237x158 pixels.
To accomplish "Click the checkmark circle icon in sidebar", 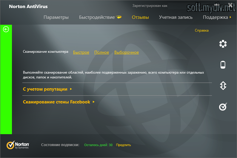I will (x=223, y=107).
